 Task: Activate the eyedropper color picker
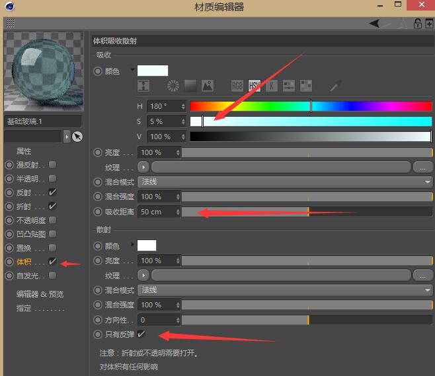pos(335,86)
